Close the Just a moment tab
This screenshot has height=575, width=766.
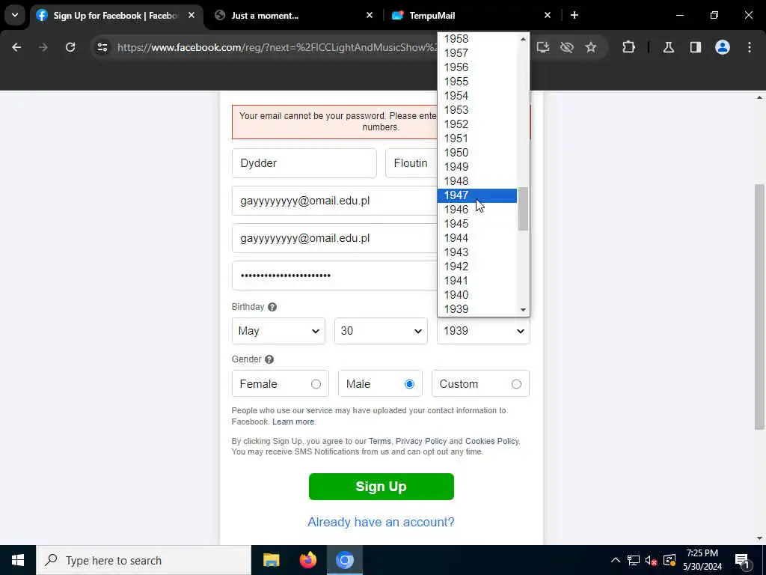[370, 15]
